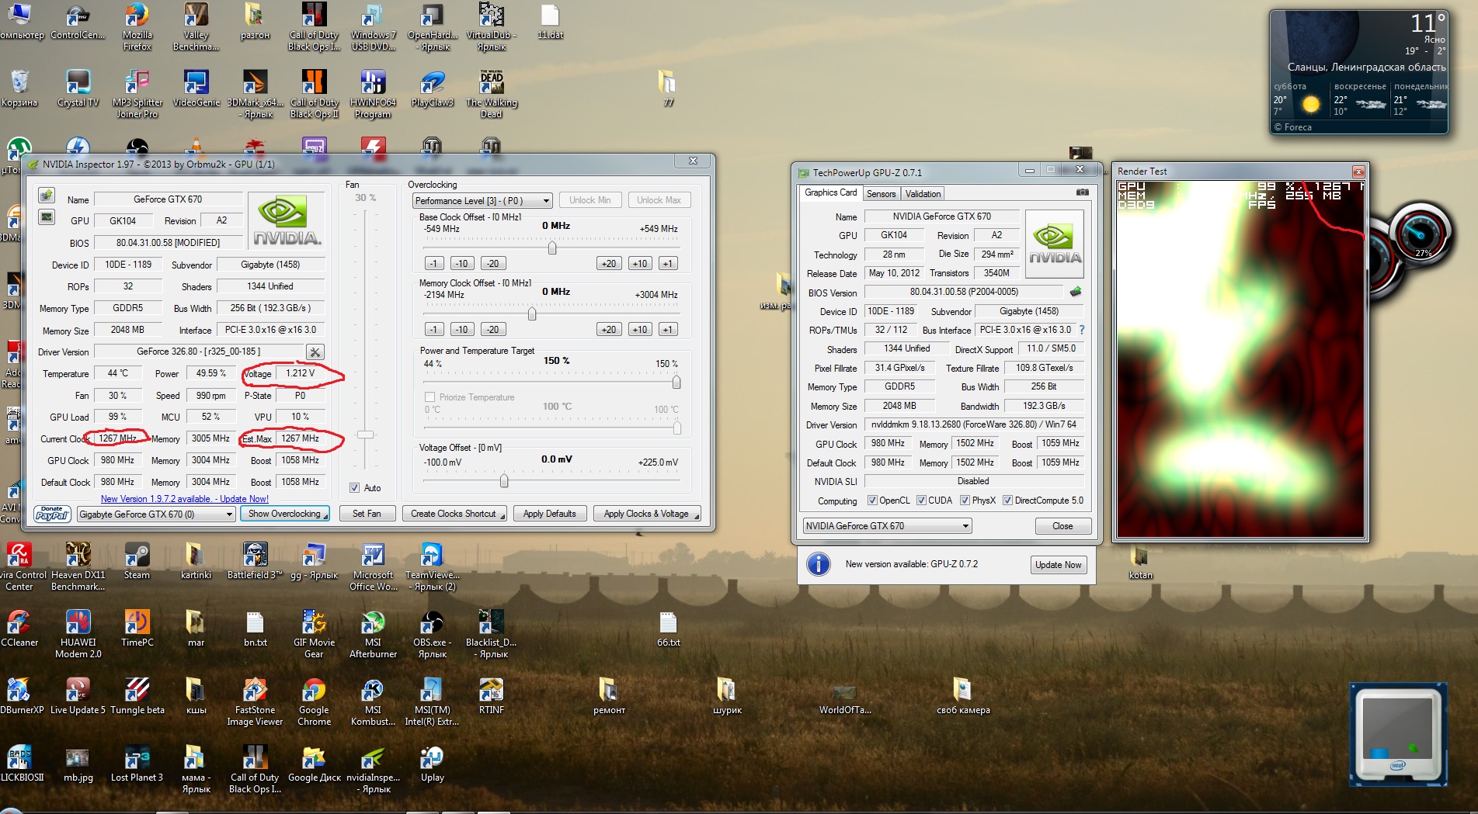Image resolution: width=1478 pixels, height=814 pixels.
Task: Click the Bus Interface question mark icon
Action: click(x=1081, y=330)
